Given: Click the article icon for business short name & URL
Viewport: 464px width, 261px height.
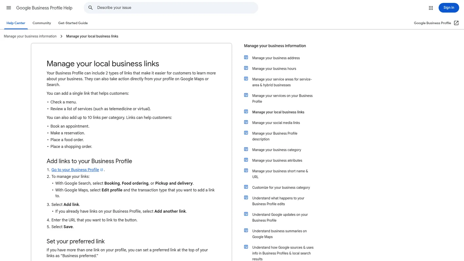Looking at the screenshot, I should 246,170.
